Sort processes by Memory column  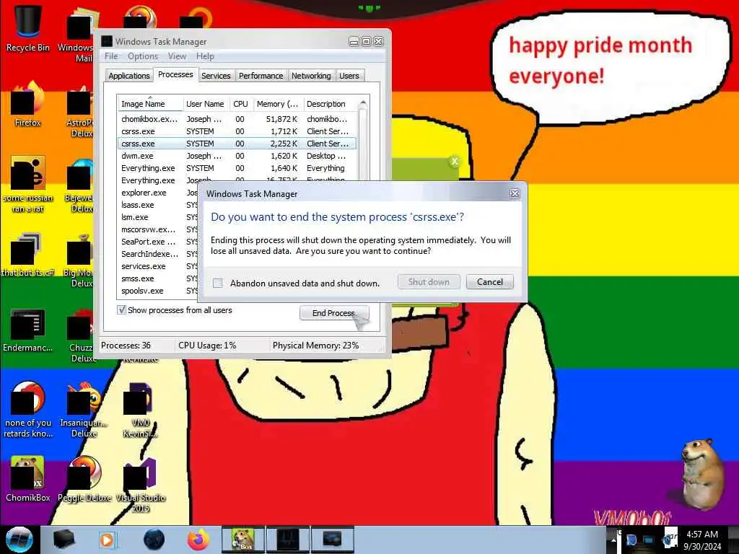277,104
